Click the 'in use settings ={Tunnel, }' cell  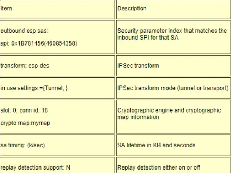click(x=34, y=88)
